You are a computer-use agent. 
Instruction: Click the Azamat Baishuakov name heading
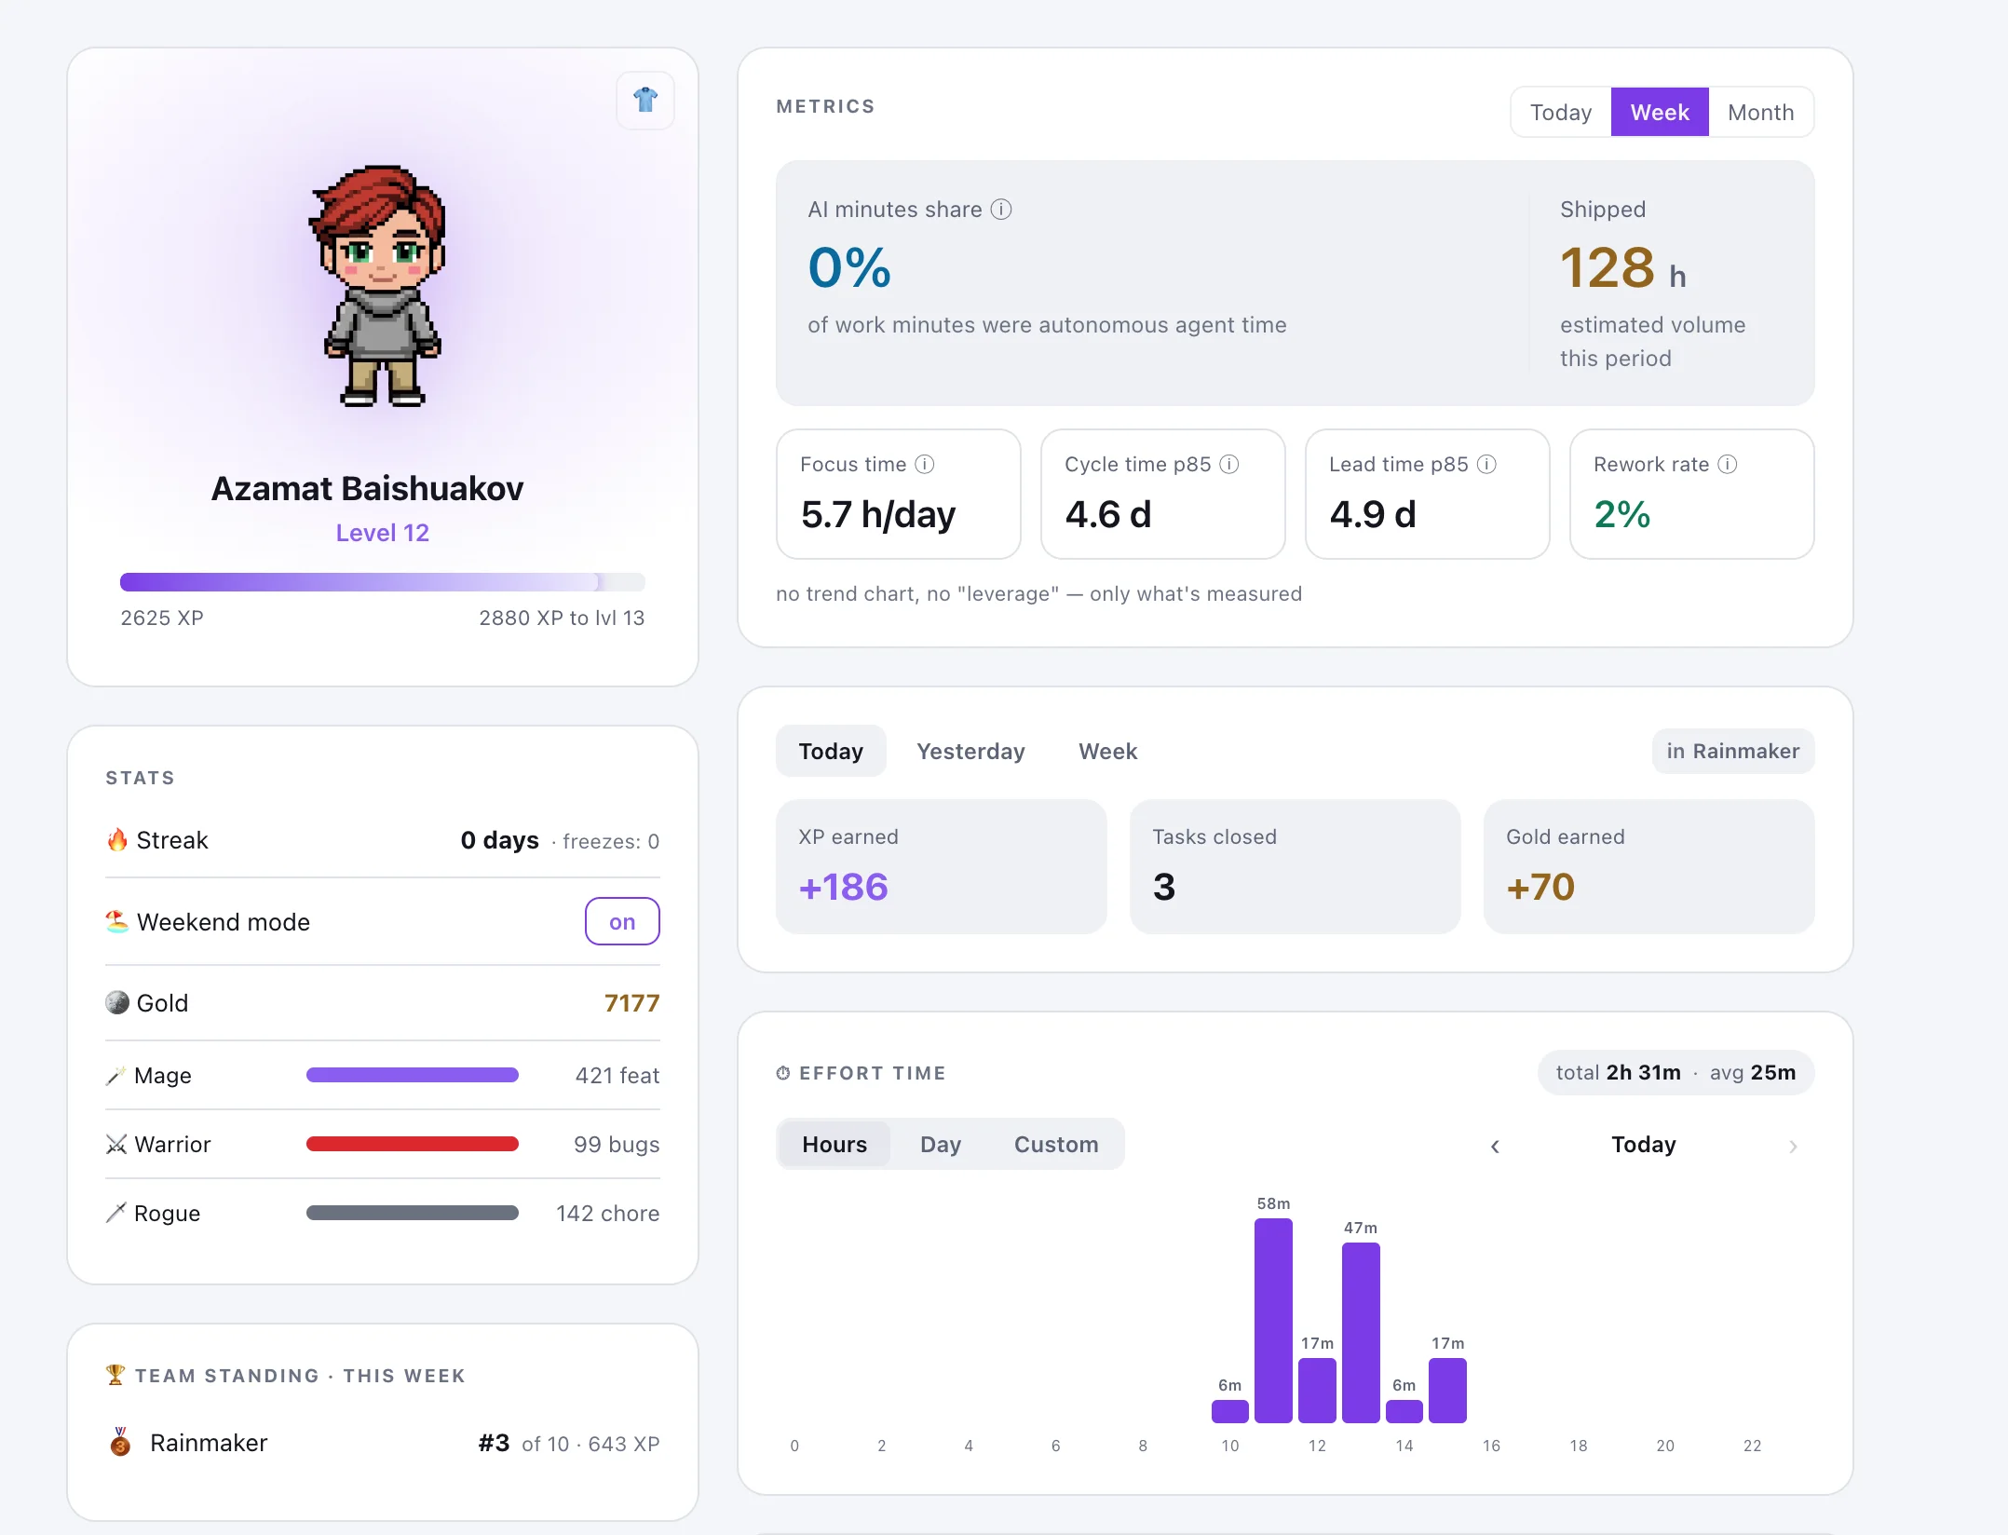(368, 488)
